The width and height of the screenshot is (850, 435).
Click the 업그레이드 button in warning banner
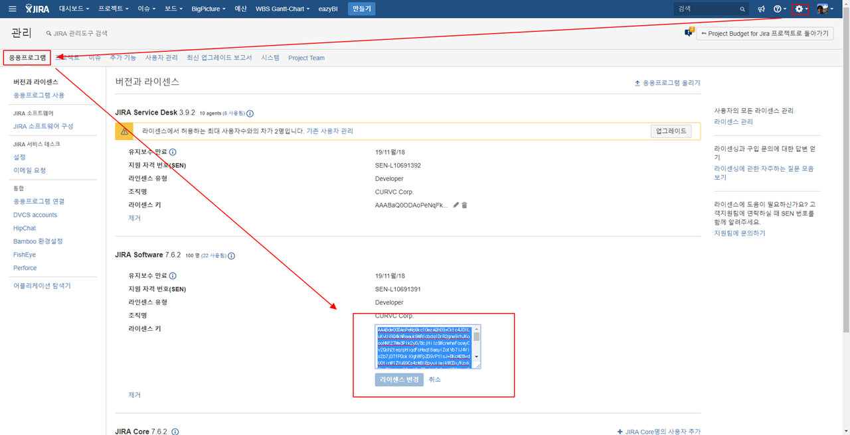[671, 131]
